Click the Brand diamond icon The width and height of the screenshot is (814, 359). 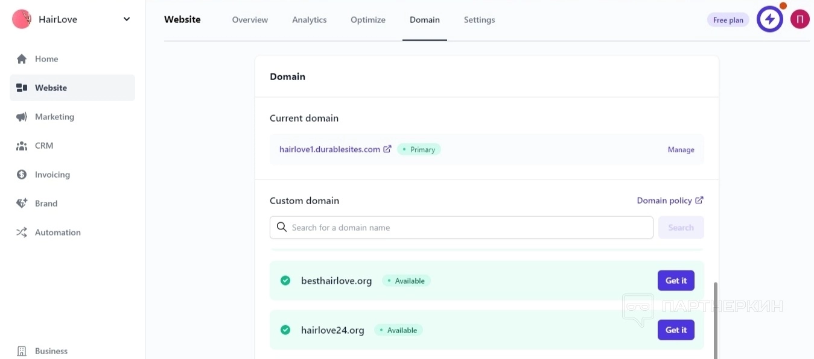(x=22, y=204)
